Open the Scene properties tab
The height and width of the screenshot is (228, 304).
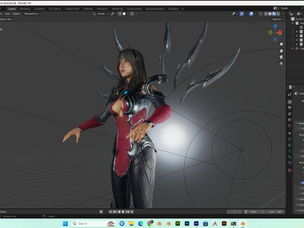[x=289, y=120]
